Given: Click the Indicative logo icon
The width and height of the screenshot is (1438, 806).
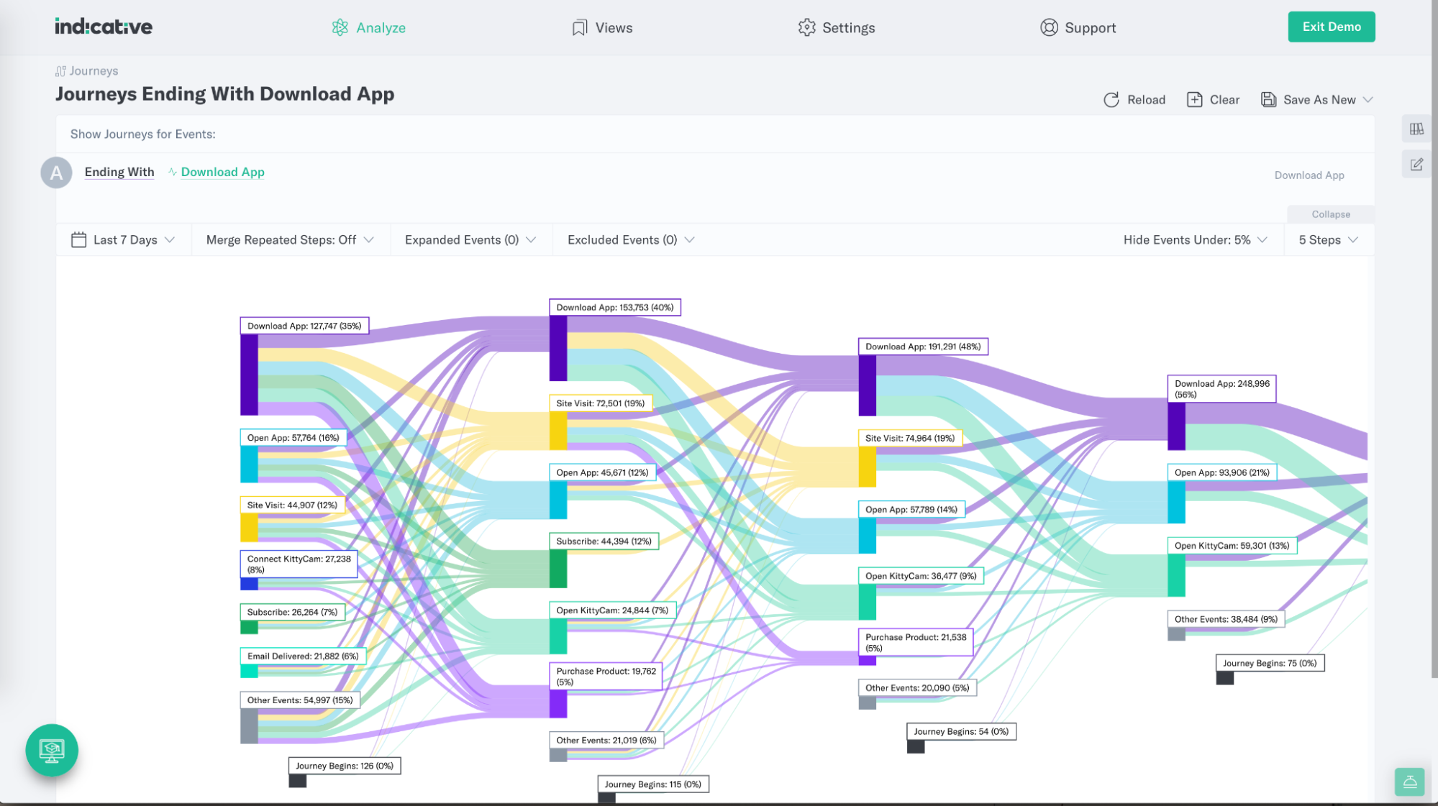Looking at the screenshot, I should coord(103,26).
